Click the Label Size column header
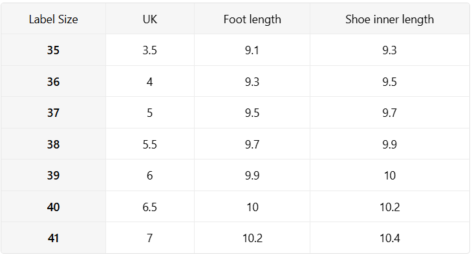Viewport: 472px width, 257px height. (53, 19)
